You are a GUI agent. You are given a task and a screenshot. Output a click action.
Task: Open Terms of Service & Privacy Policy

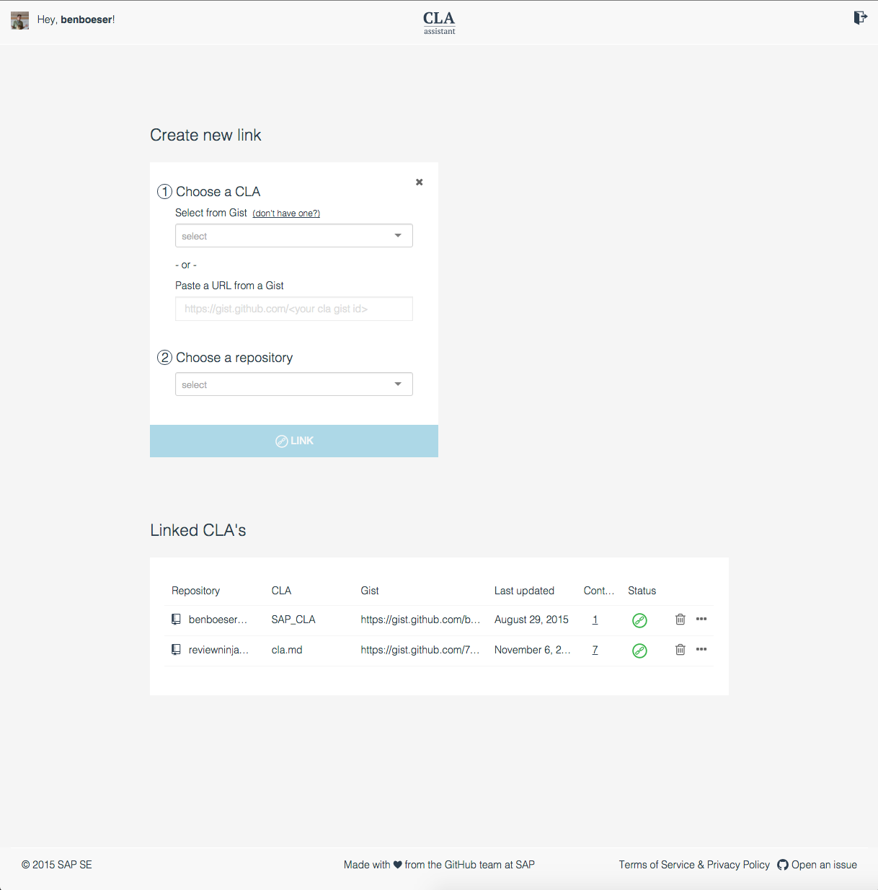(694, 865)
